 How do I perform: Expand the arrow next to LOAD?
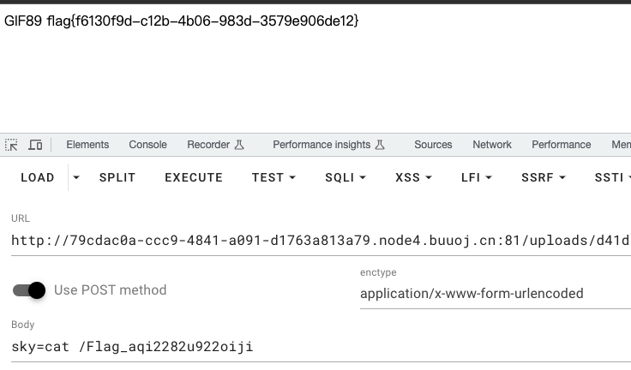[76, 177]
